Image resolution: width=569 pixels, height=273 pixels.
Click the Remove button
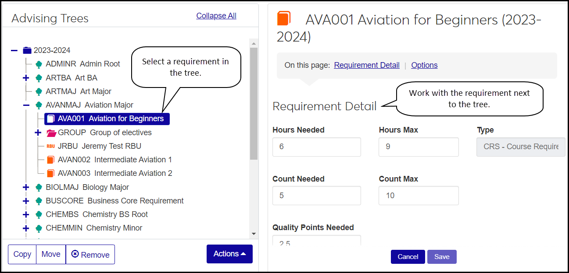(90, 255)
